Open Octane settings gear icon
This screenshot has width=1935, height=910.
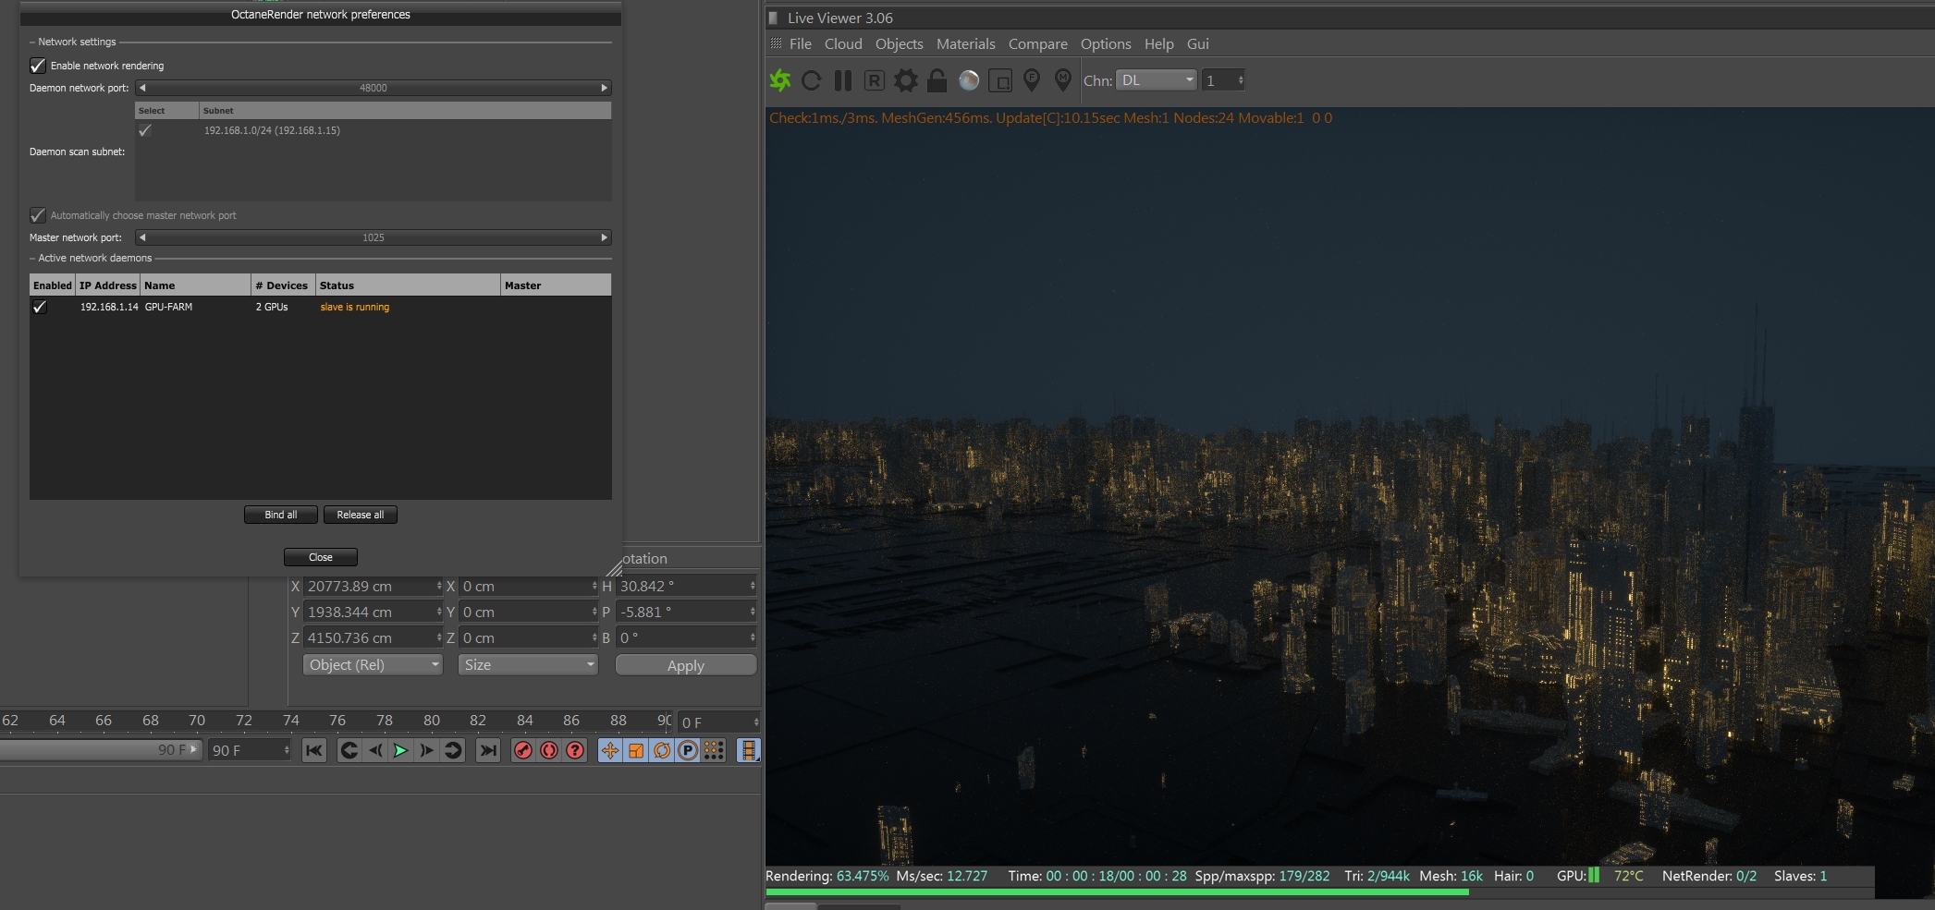(x=906, y=80)
